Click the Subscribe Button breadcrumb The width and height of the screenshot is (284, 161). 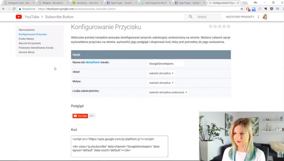point(59,17)
